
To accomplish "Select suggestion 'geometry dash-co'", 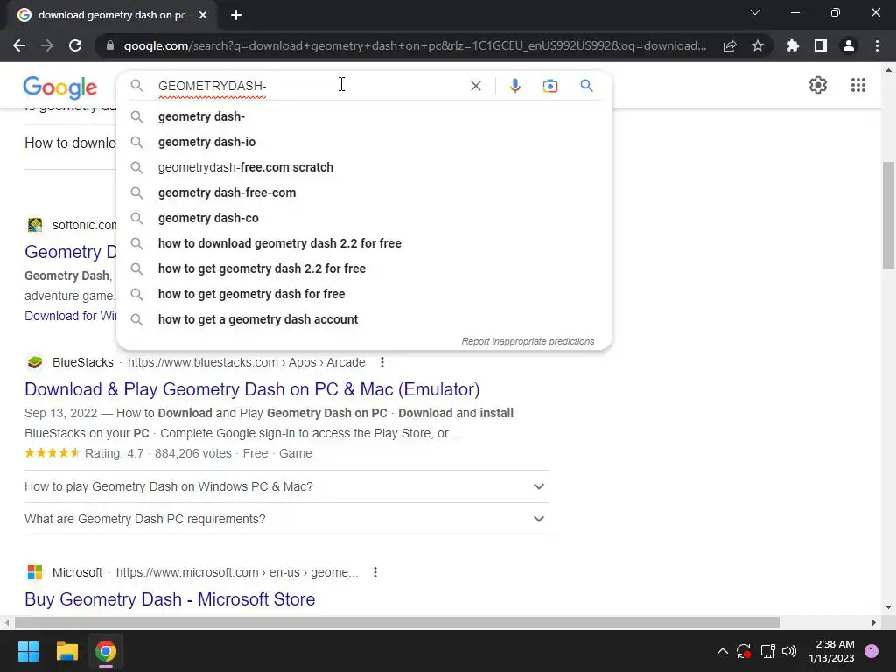I will pyautogui.click(x=364, y=218).
